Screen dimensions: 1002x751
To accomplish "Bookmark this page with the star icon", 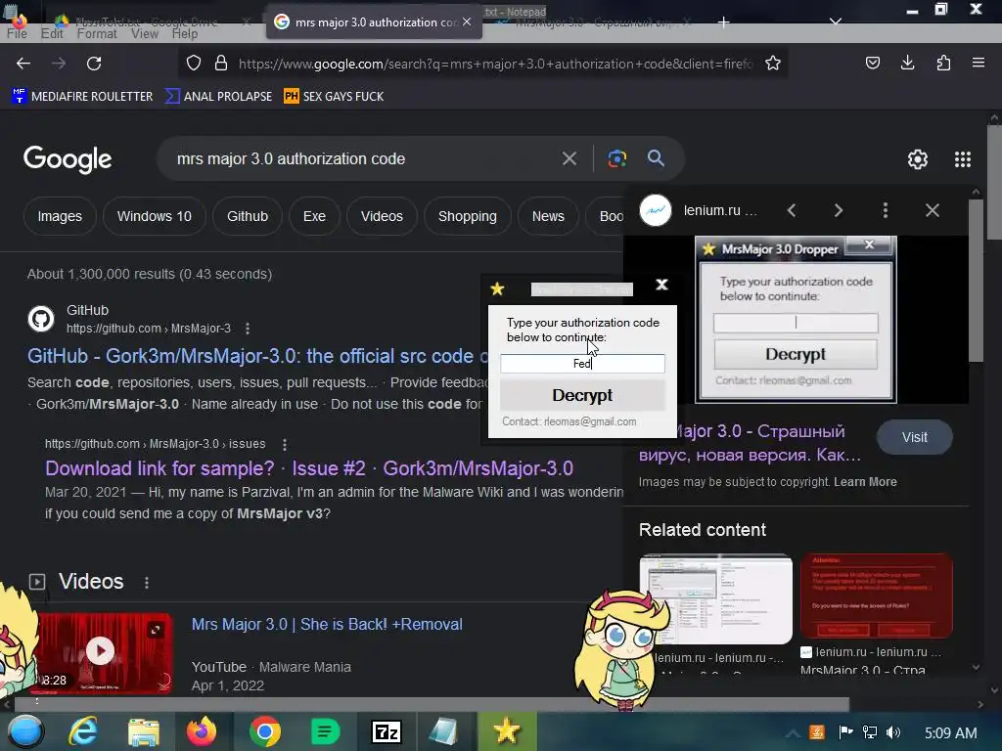I will point(773,64).
